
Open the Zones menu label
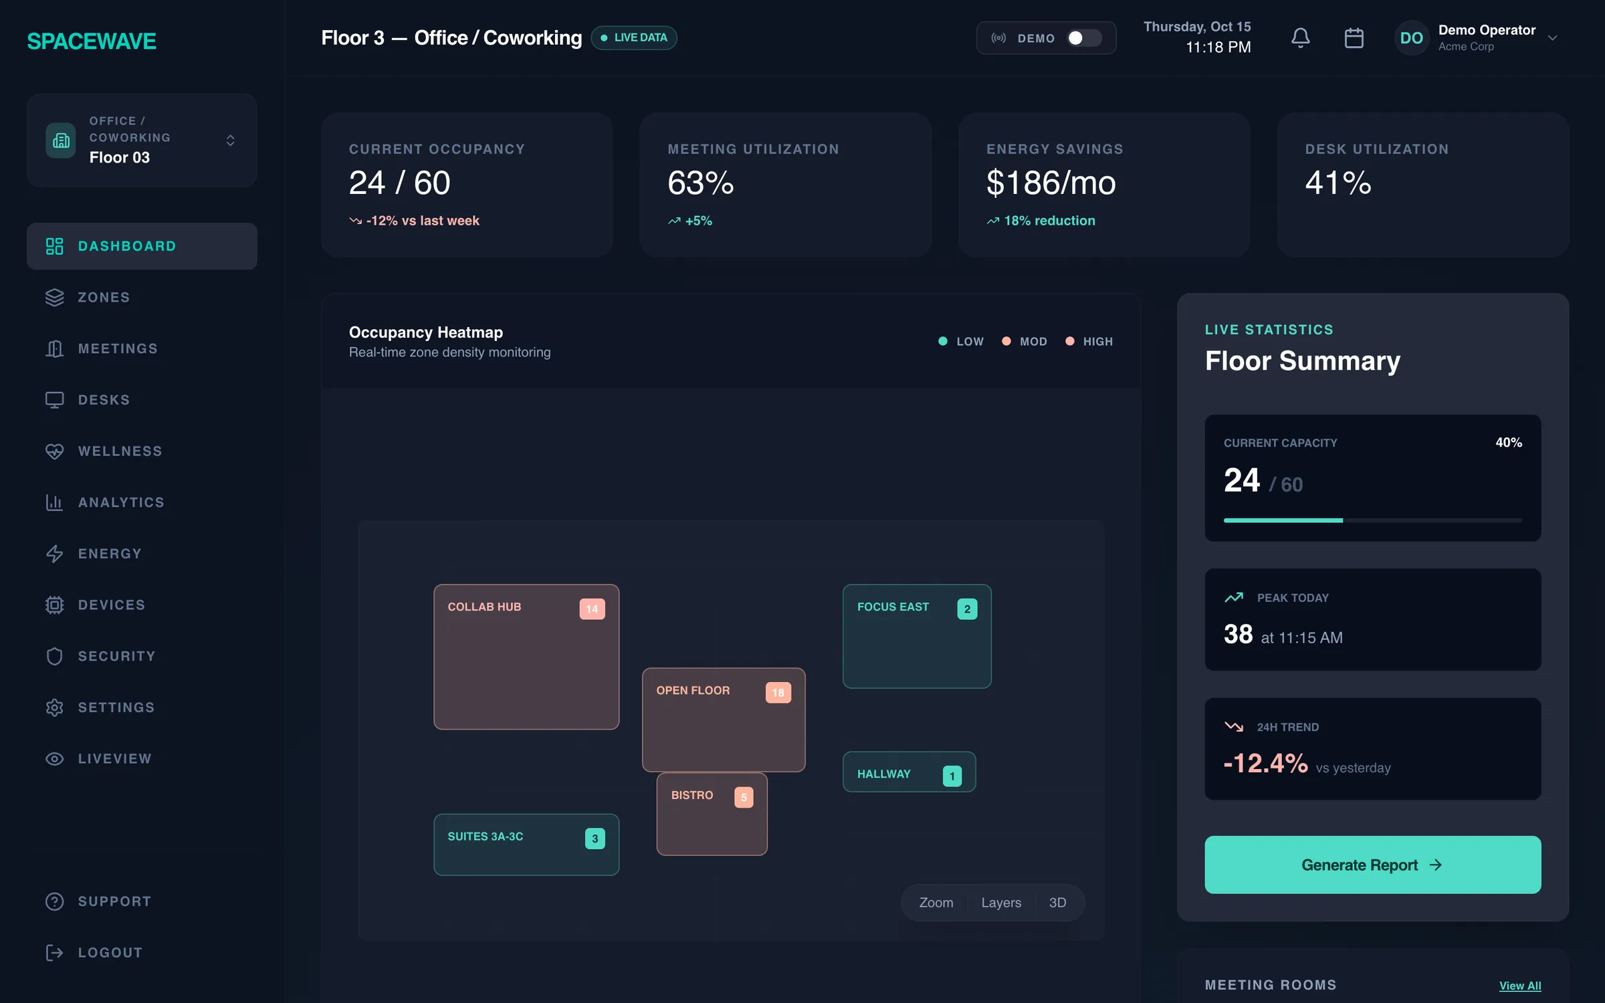point(104,298)
